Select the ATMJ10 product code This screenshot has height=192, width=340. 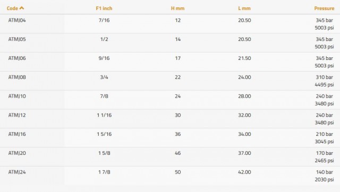pos(17,96)
